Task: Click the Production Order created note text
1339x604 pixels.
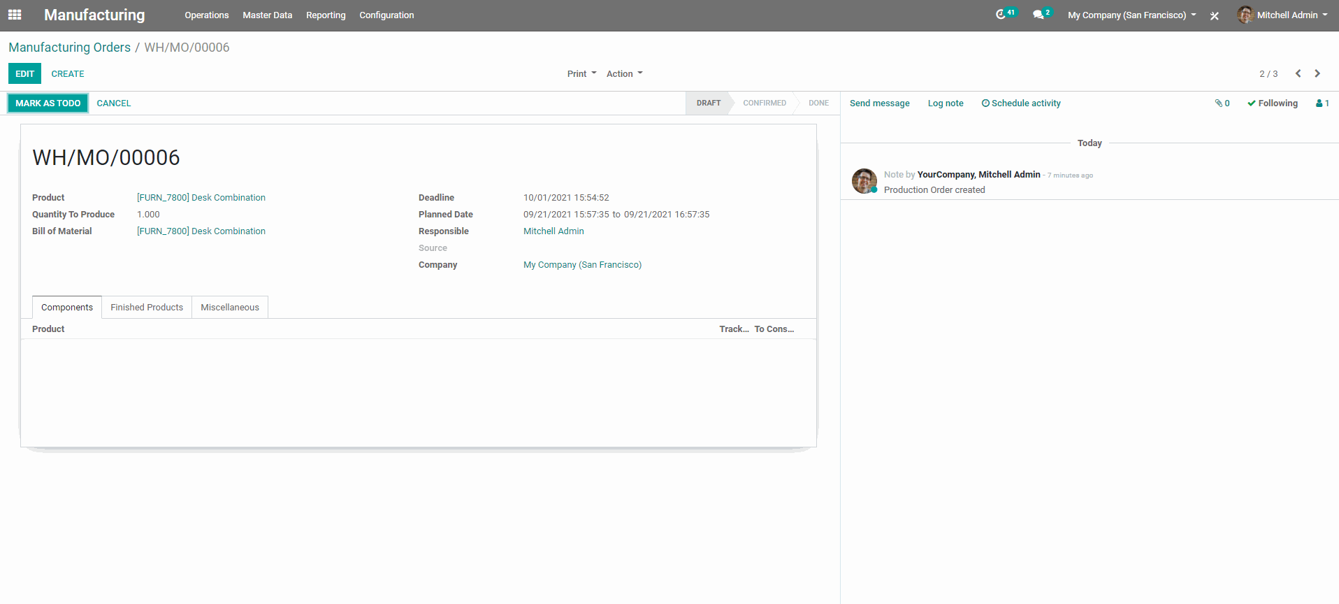Action: 934,189
